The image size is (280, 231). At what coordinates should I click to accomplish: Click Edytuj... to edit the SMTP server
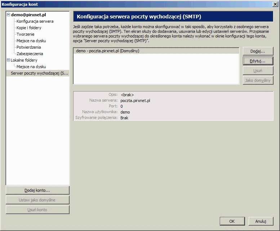pos(258,61)
